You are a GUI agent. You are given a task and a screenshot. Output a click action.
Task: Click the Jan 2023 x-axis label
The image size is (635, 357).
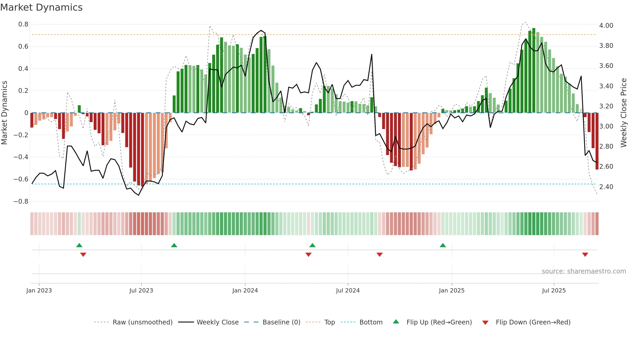tap(39, 290)
